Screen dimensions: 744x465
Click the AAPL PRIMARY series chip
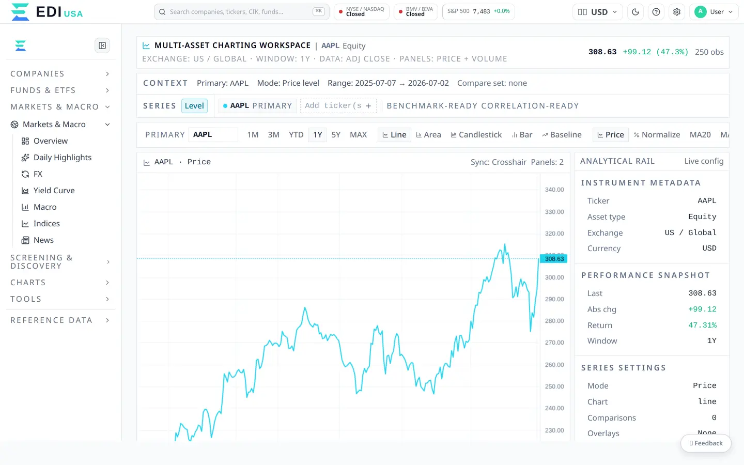[257, 106]
